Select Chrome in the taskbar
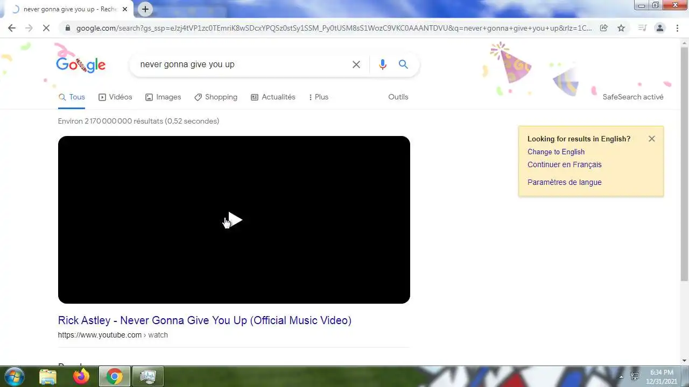 (114, 377)
